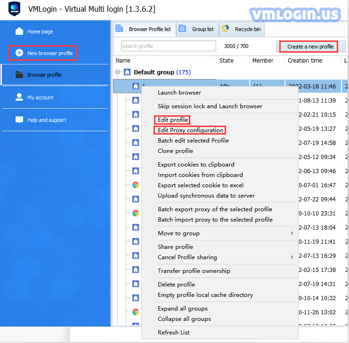Viewport: 349px width, 343px height.
Task: Choose Batch edit selected Profile
Action: 220,141
